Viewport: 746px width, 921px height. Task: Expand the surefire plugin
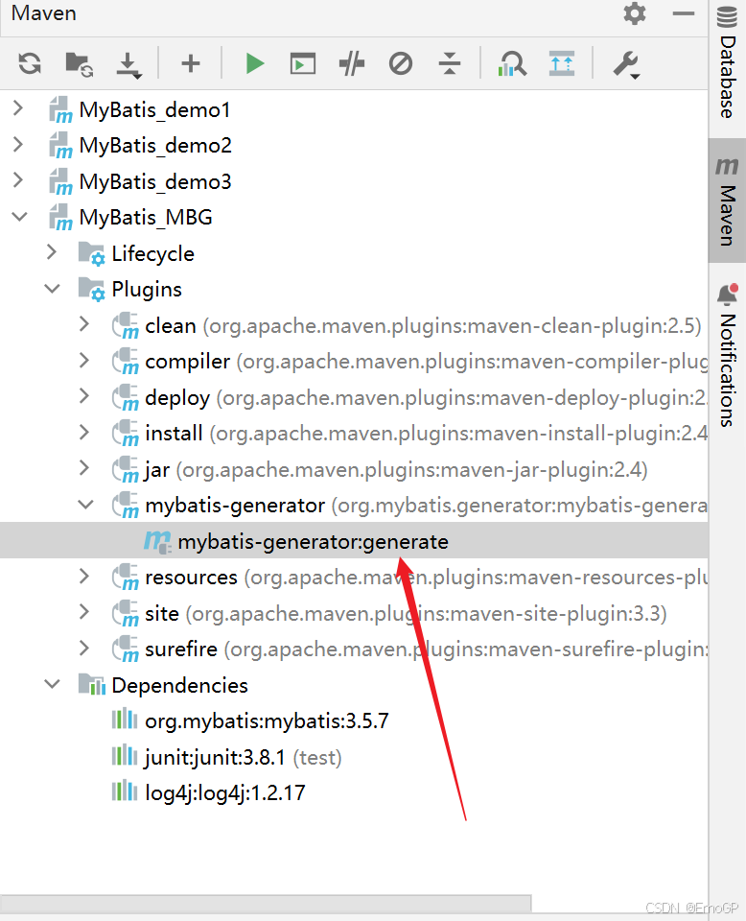(x=84, y=649)
